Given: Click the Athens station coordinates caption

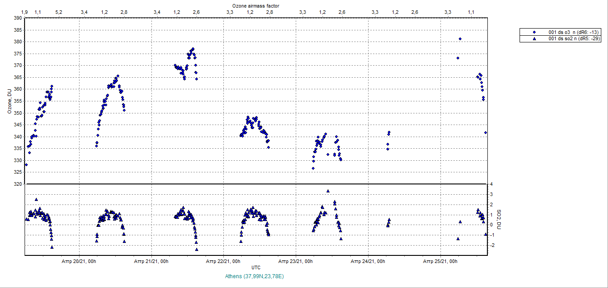Looking at the screenshot, I should pos(256,276).
